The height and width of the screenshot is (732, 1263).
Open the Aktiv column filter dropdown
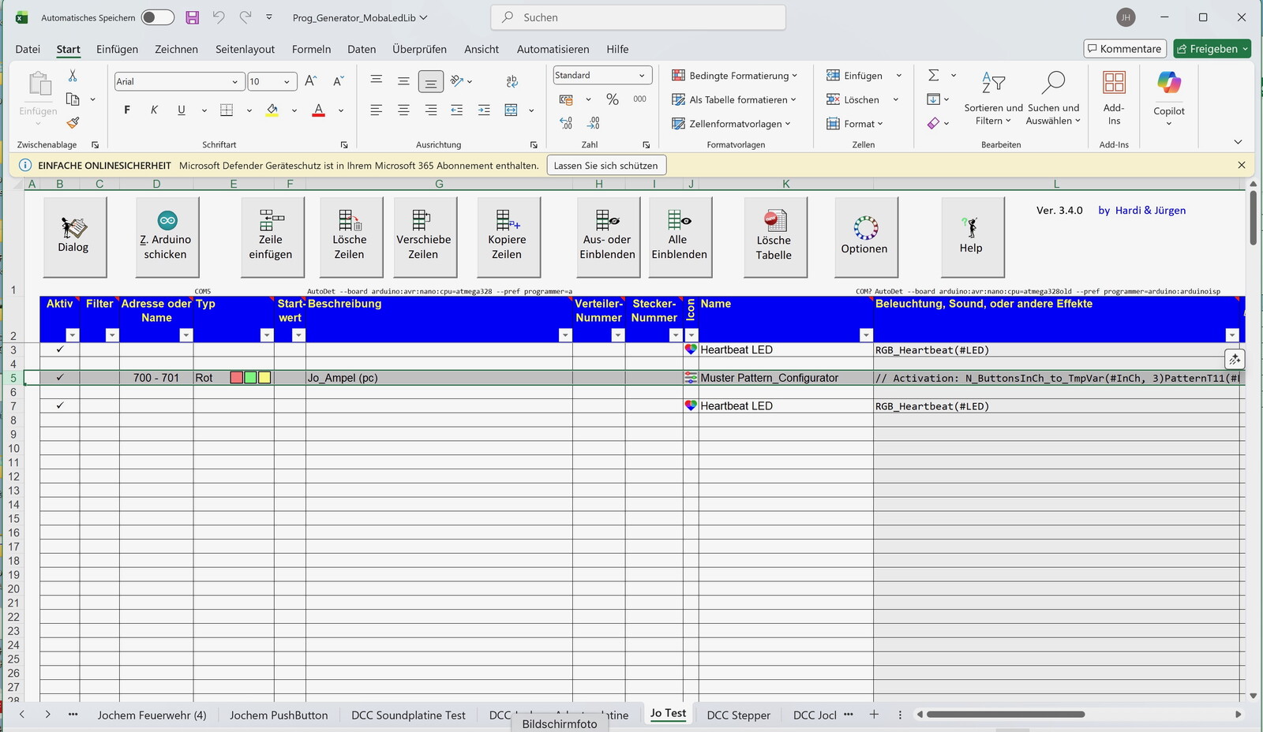[x=72, y=335]
